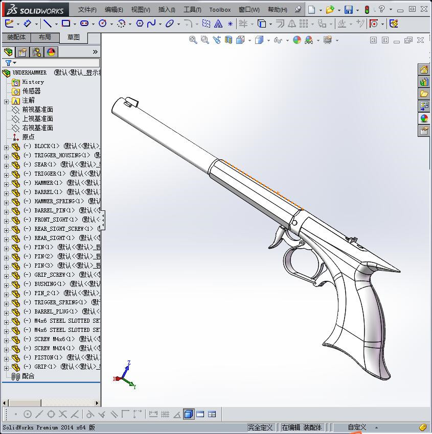Select the 配合 mates folder
This screenshot has width=432, height=434.
coord(28,376)
